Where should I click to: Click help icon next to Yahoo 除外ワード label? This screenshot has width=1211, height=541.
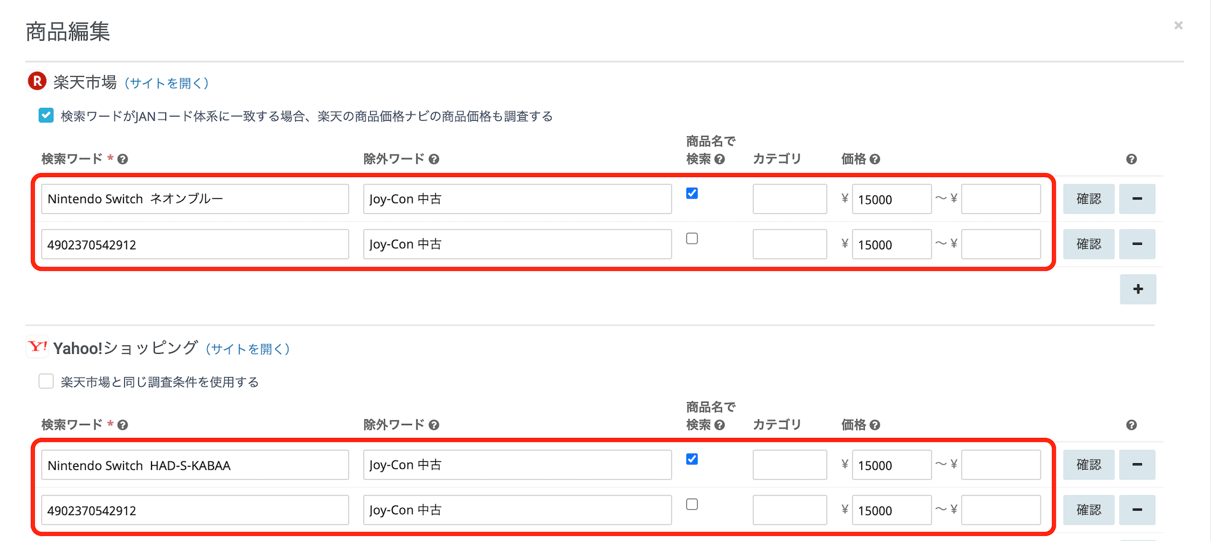click(434, 425)
